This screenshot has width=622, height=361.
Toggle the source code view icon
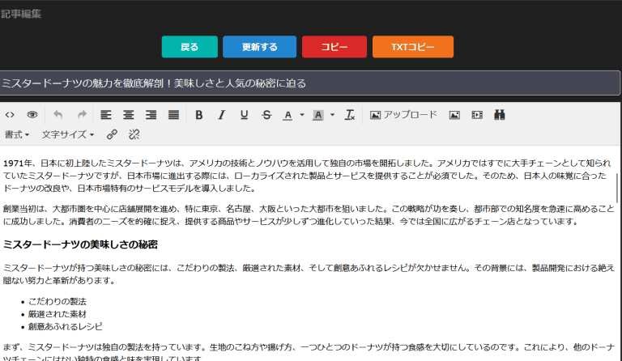[10, 115]
